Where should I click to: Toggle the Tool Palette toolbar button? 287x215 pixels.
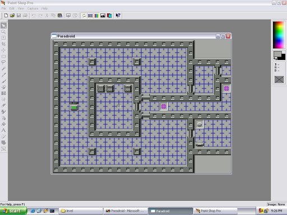84,16
